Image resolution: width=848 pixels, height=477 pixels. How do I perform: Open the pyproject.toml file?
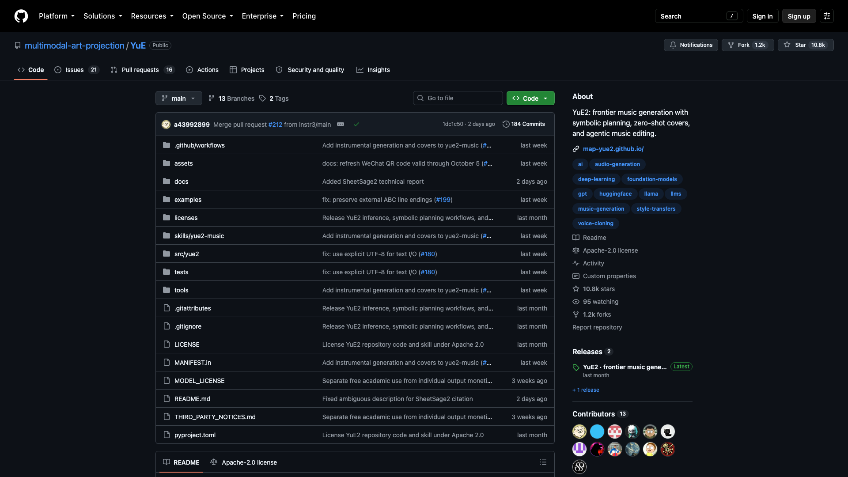(x=195, y=435)
